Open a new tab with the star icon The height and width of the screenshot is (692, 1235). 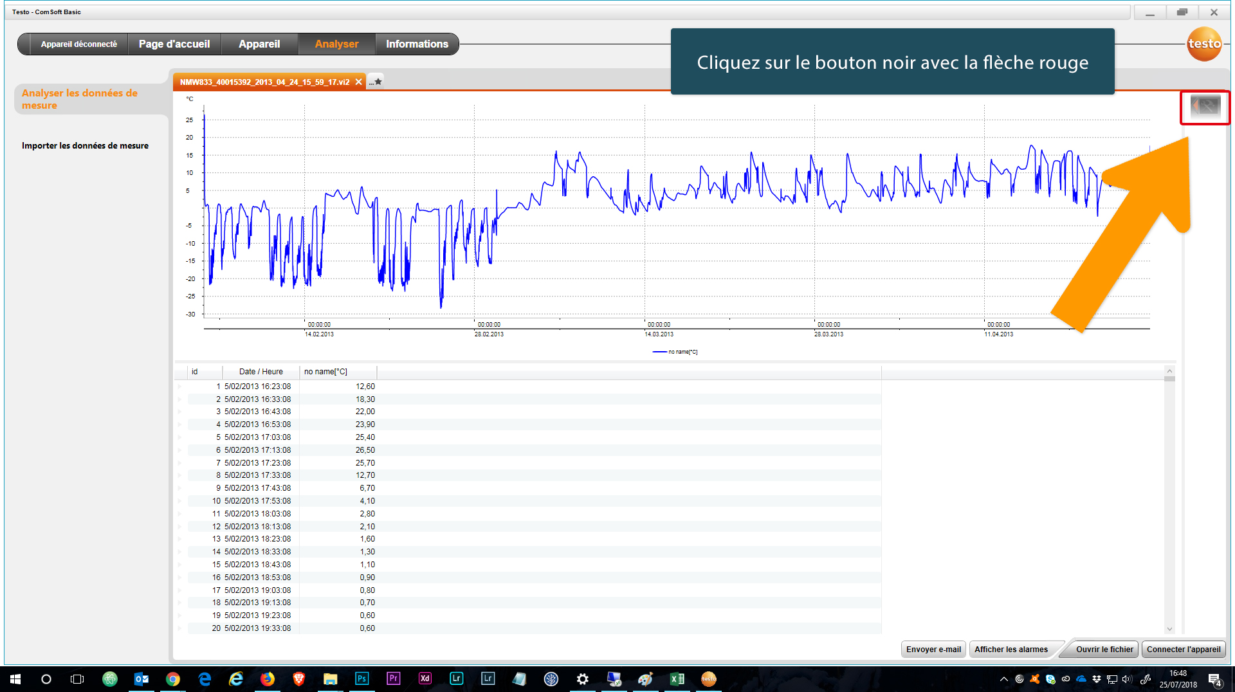pos(376,82)
